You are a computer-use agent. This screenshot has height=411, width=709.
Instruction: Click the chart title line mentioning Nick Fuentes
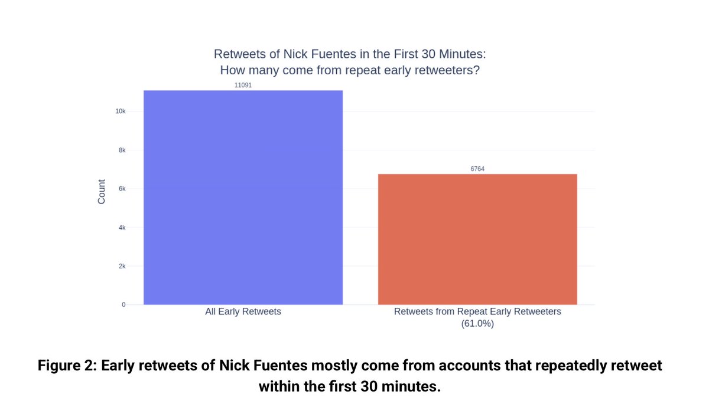(x=349, y=55)
